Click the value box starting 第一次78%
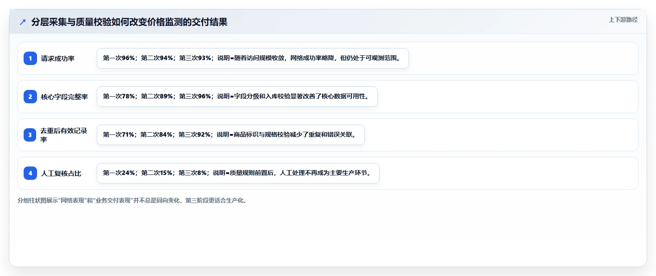 (x=237, y=97)
